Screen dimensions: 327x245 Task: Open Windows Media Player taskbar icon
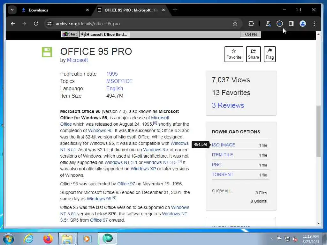pos(87,239)
